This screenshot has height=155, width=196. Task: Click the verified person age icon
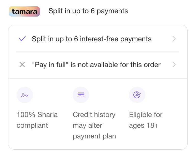137,95
